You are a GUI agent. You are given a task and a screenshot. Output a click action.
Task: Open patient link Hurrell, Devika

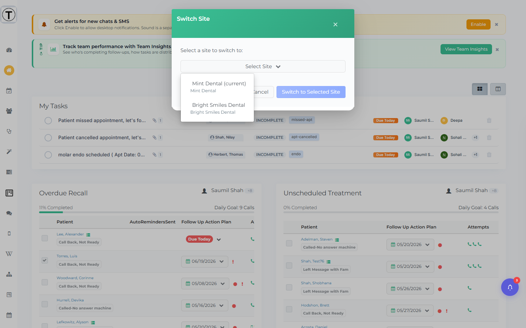click(x=70, y=300)
